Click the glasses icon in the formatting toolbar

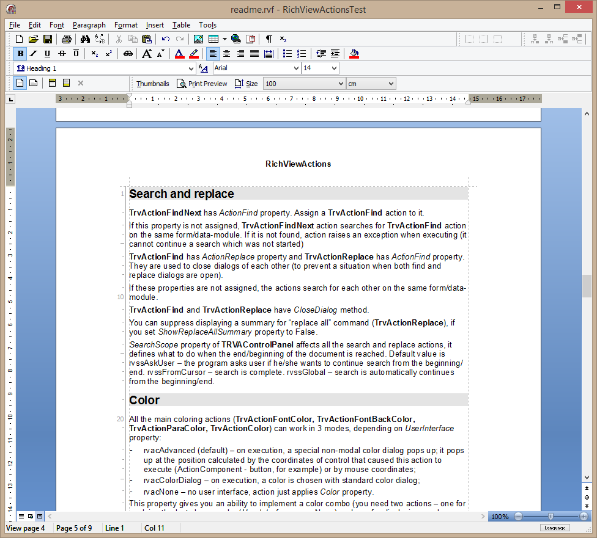[128, 54]
